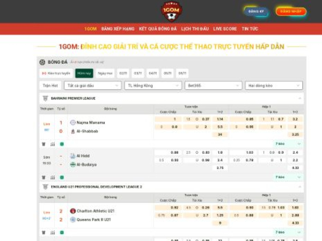Viewport: 322px width, 241px height.
Task: Click the Al-Budaiya team crest icon
Action: (x=73, y=164)
